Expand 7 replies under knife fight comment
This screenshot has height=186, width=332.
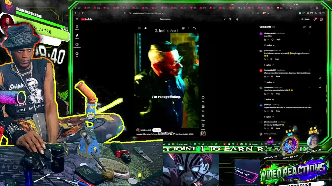pos(269,99)
